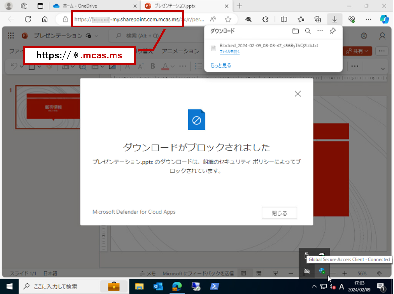Switch to normal view in status bar
394x294 pixels.
click(x=243, y=273)
